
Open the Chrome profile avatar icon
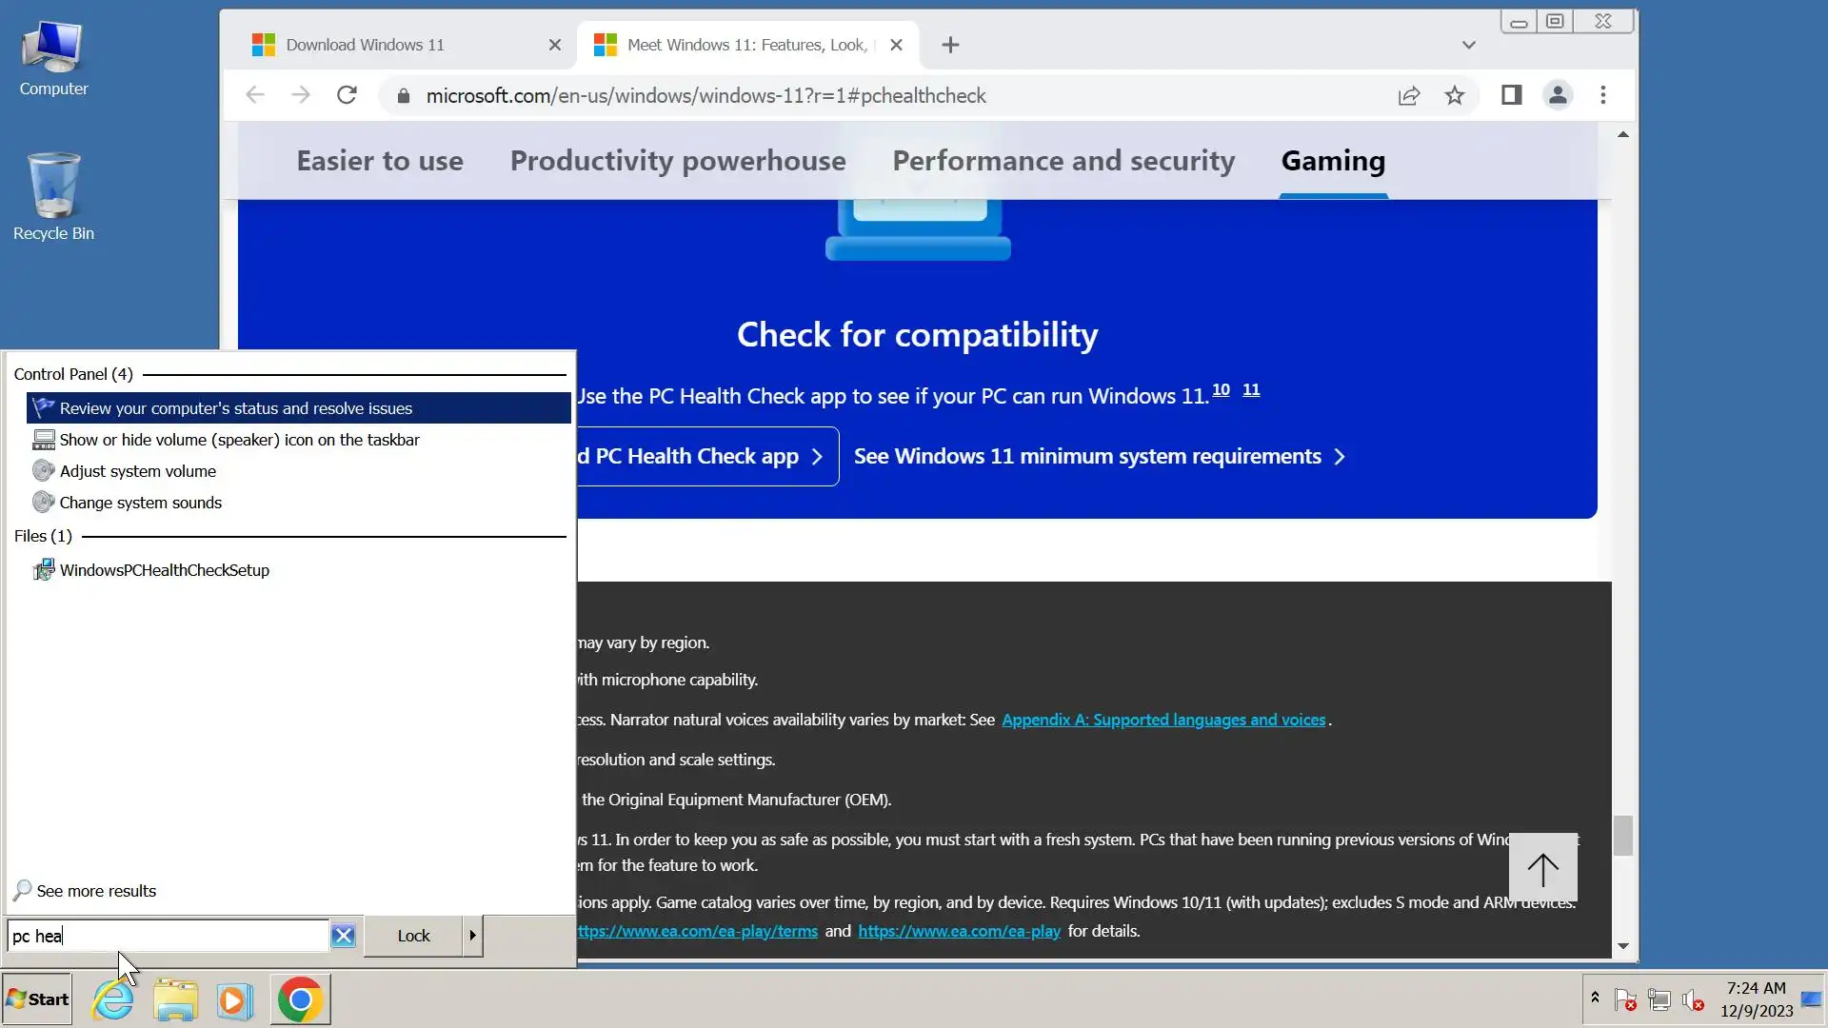pos(1558,95)
